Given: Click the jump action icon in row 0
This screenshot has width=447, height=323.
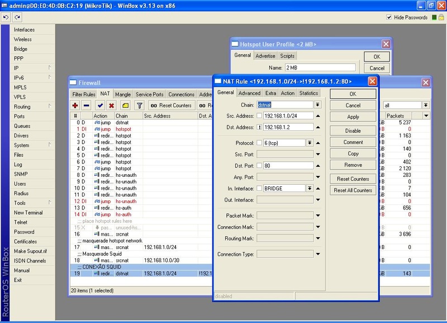Looking at the screenshot, I should (97, 123).
